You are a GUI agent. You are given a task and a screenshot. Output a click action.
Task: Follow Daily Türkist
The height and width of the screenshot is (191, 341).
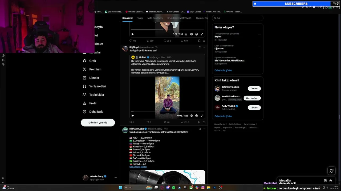(x=254, y=107)
